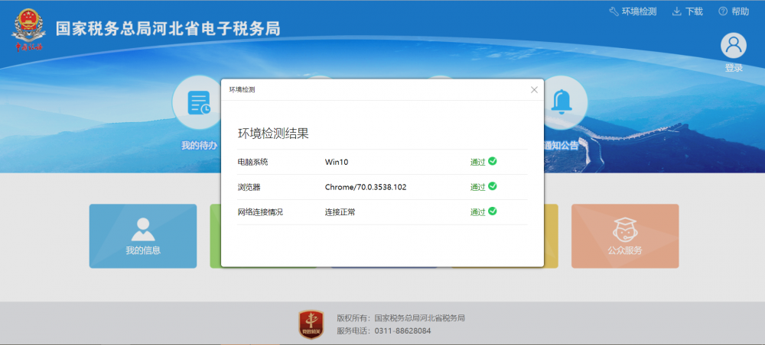
Task: Click the 登录 user avatar icon
Action: (x=734, y=46)
